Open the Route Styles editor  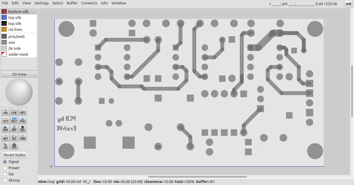(x=14, y=155)
